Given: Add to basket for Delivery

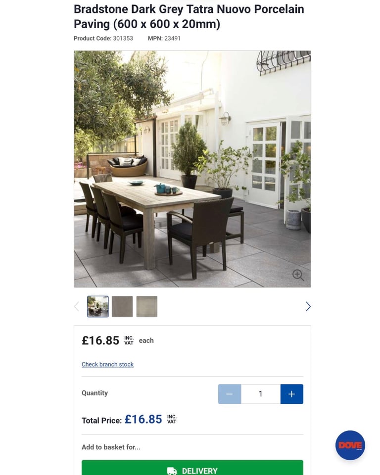Looking at the screenshot, I should point(192,468).
